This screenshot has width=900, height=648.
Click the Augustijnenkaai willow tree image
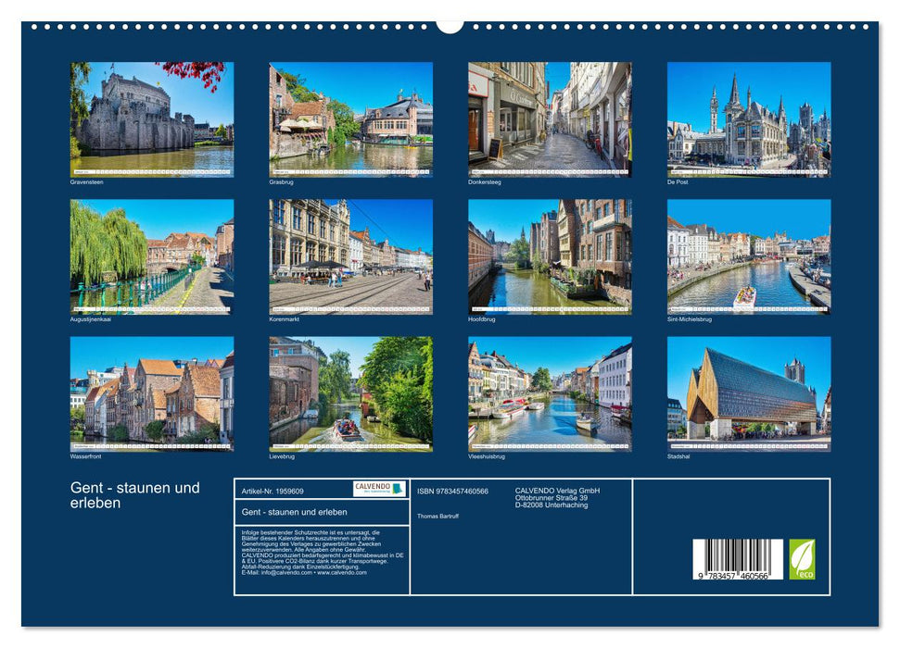(x=150, y=255)
